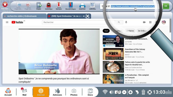Open help lifebuoy icon

coord(150,92)
